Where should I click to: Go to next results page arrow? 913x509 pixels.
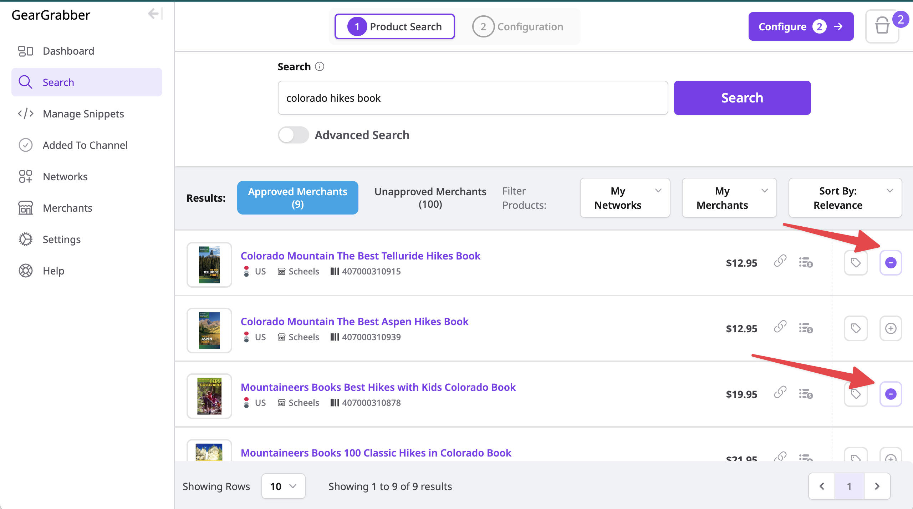point(877,486)
